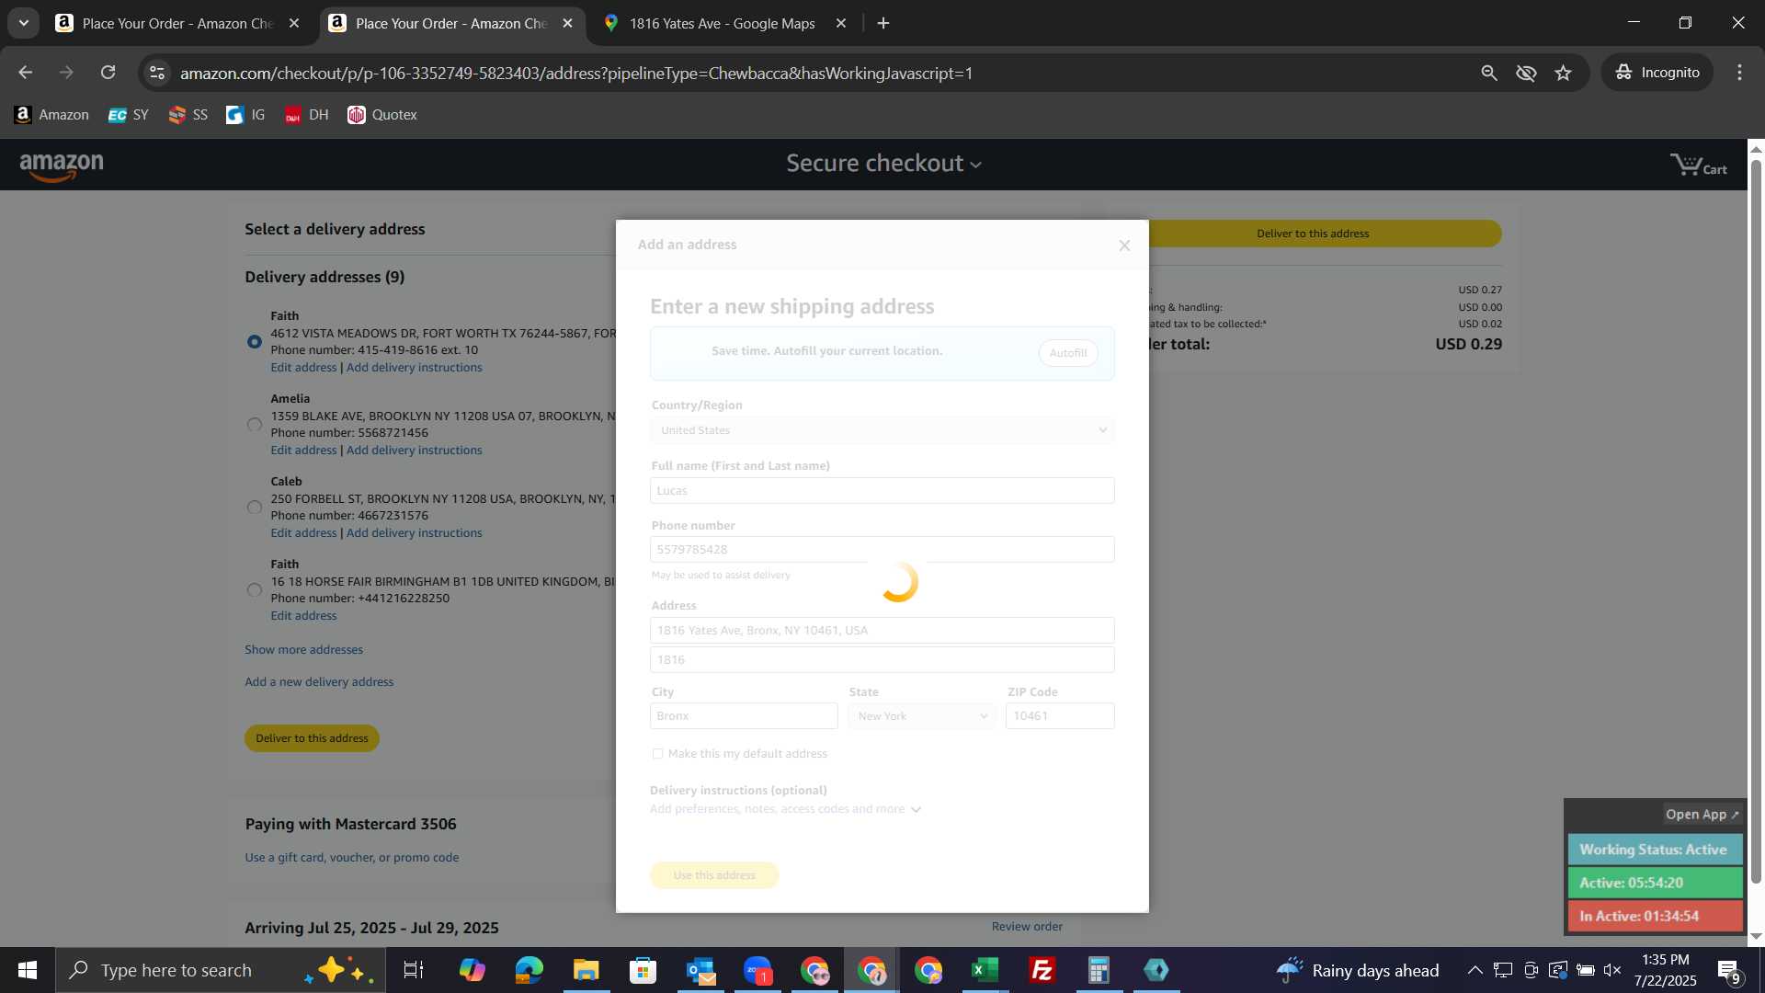Click the browser Forward arrow

pos(66,73)
